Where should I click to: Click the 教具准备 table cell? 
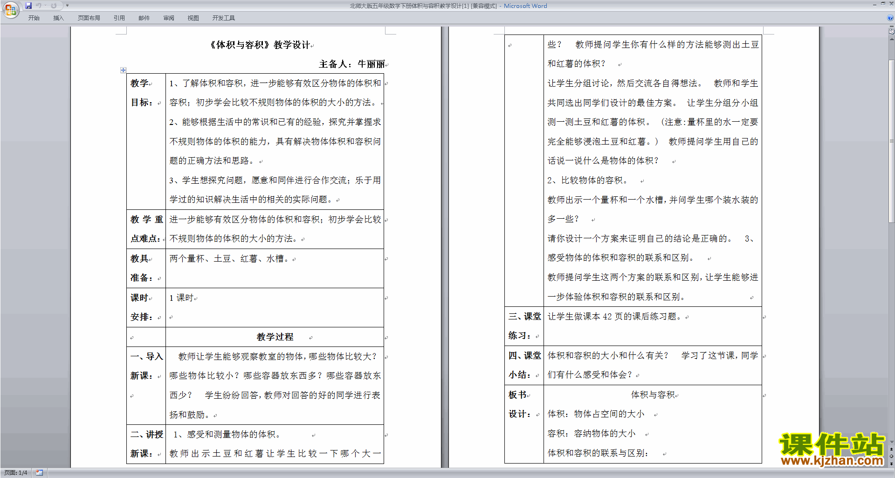click(146, 268)
